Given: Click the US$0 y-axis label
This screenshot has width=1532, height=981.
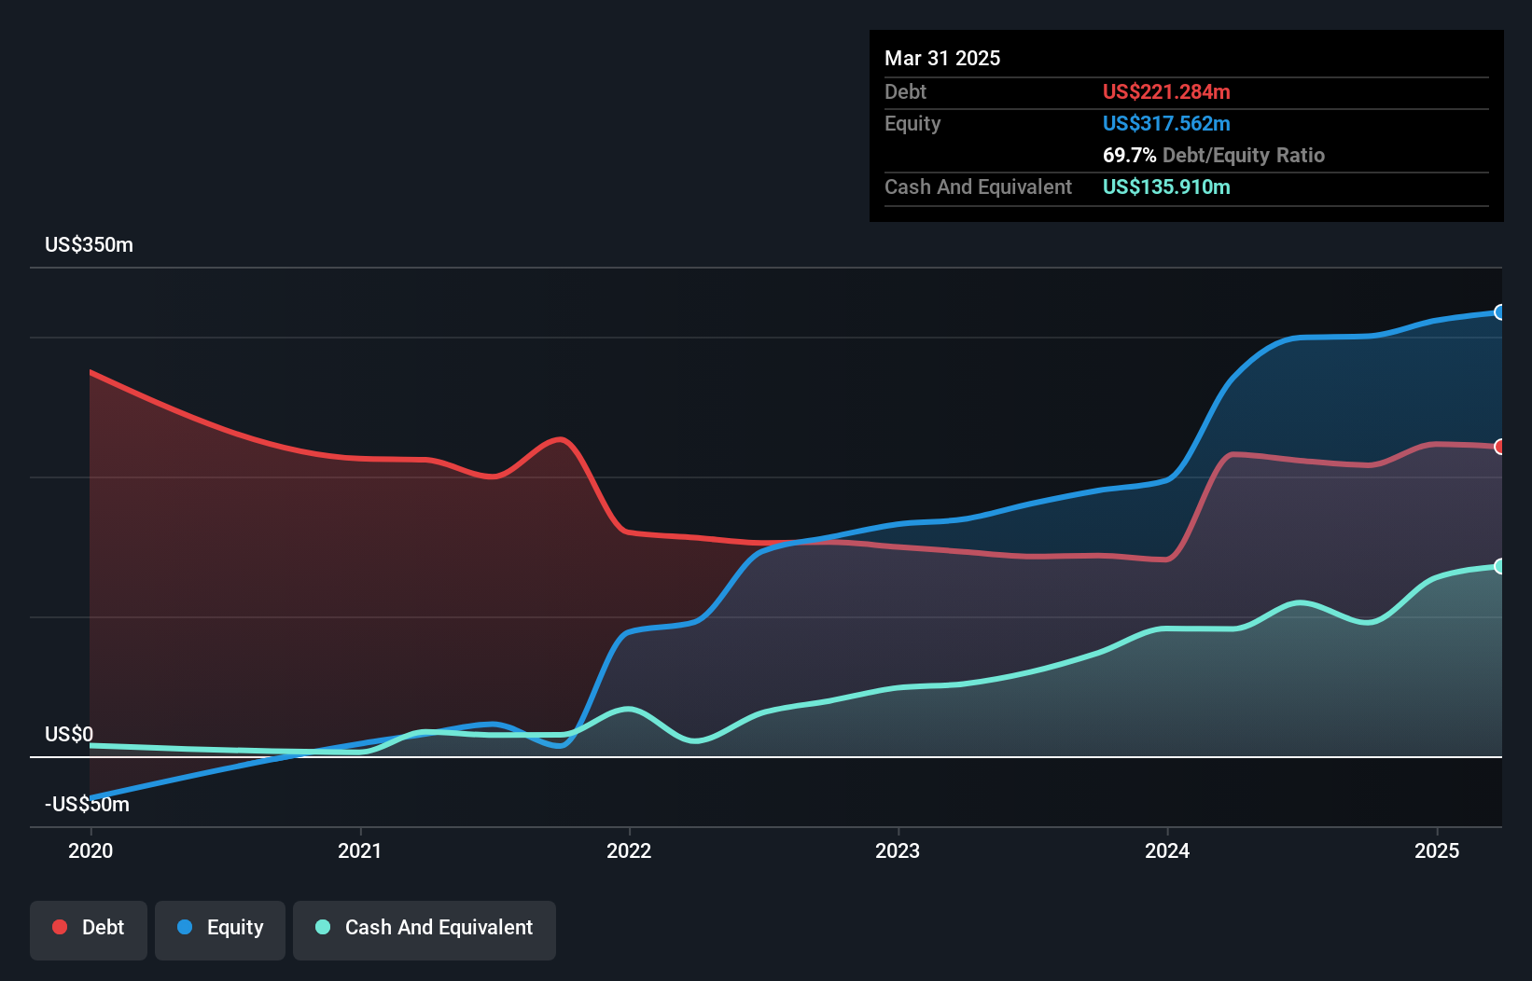Looking at the screenshot, I should tap(69, 735).
